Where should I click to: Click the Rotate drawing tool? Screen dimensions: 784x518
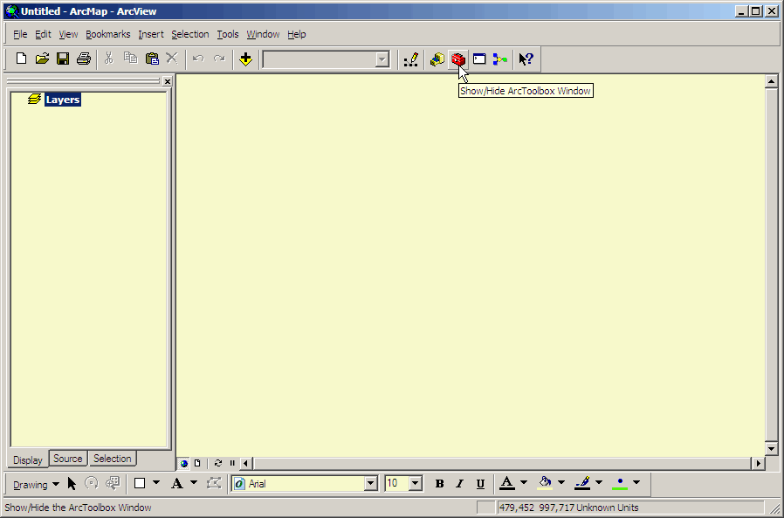coord(92,483)
